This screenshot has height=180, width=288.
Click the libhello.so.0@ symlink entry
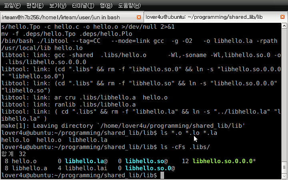pos(150,168)
